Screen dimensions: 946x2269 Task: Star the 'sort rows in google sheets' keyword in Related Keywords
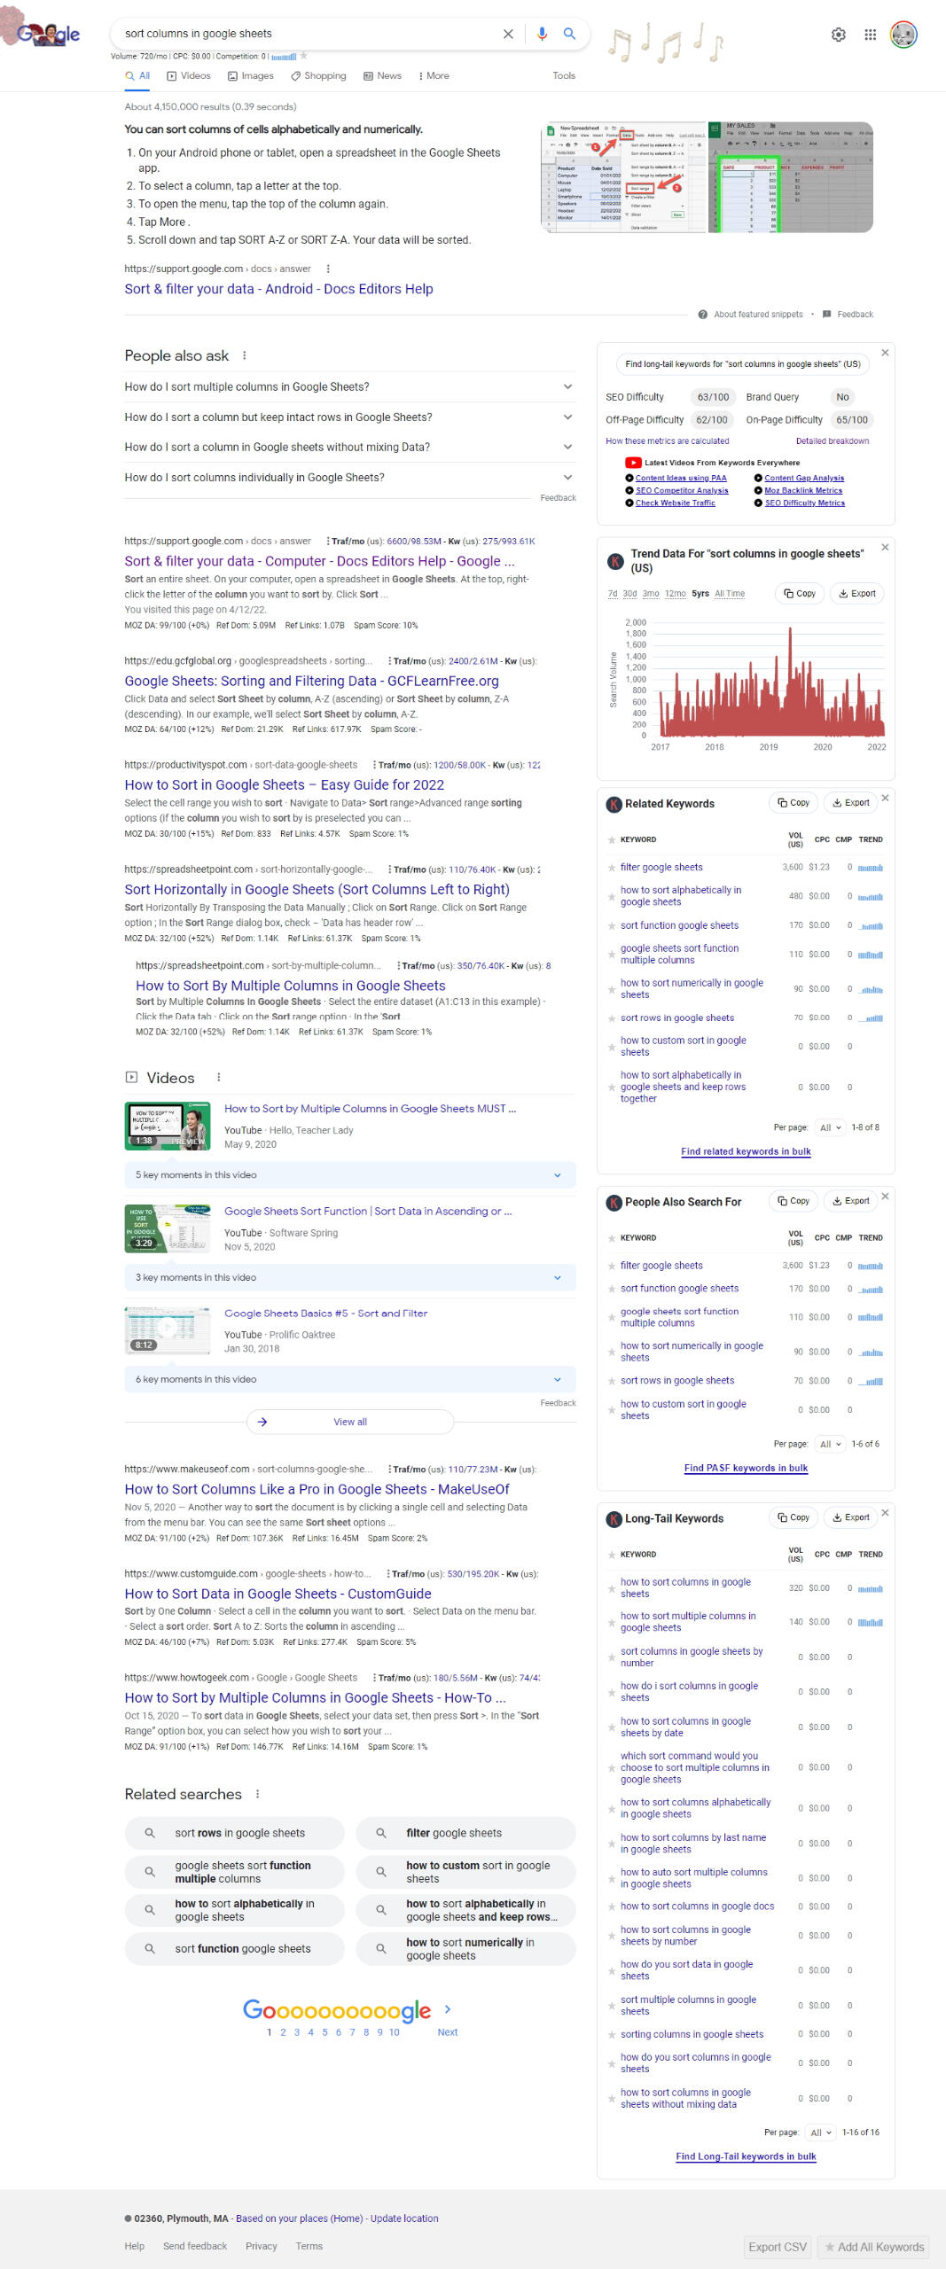tap(612, 1018)
